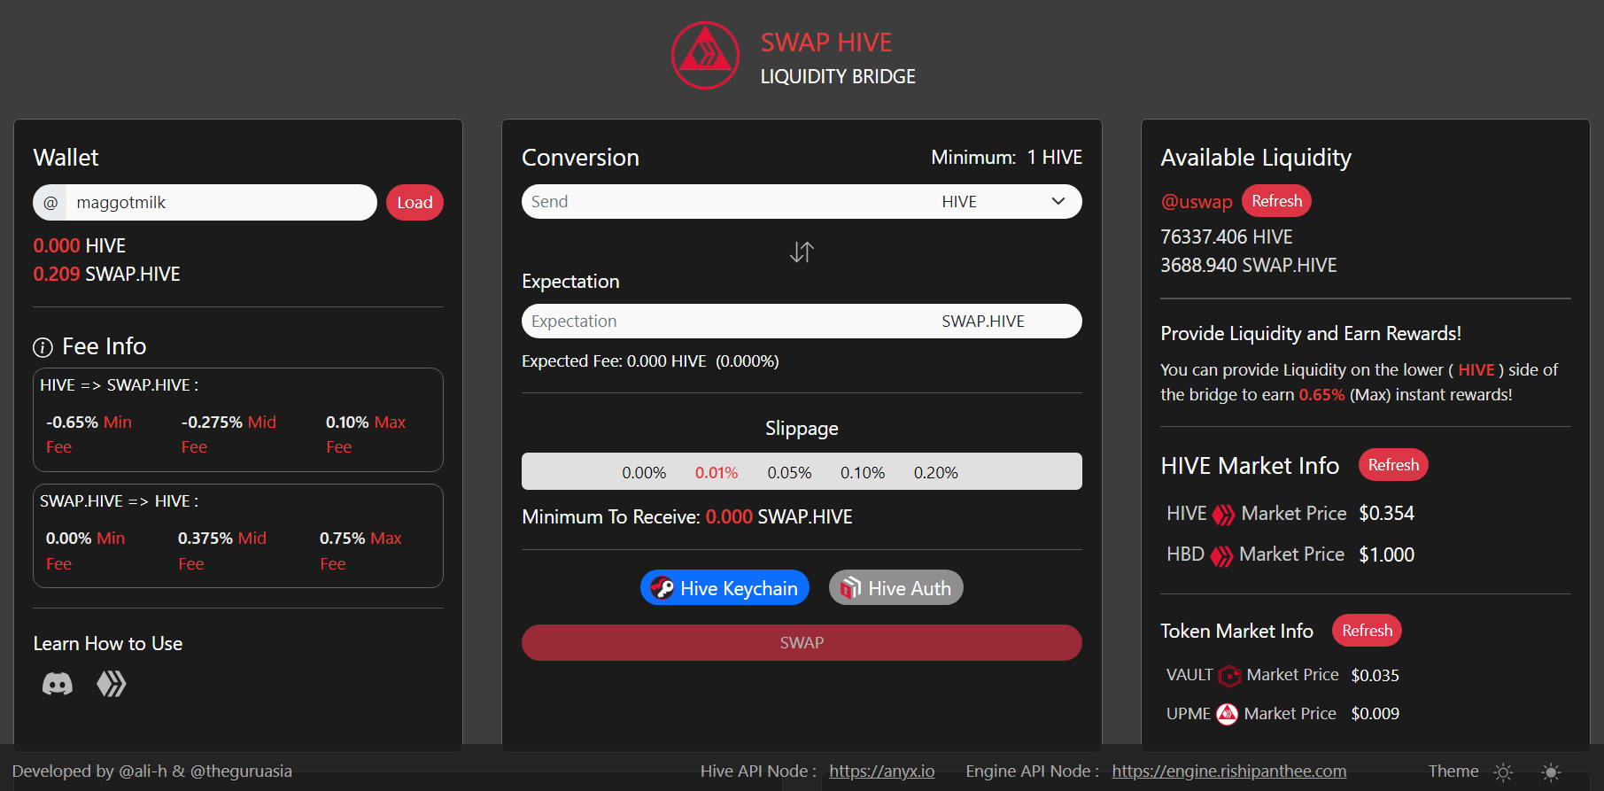This screenshot has height=791, width=1604.
Task: Click the Load wallet button
Action: coord(415,203)
